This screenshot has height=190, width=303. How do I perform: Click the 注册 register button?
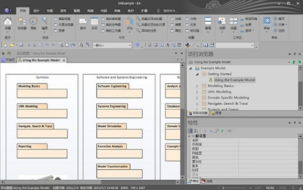pos(279,31)
